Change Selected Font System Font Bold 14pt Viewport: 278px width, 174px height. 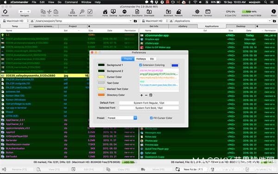coord(149,108)
